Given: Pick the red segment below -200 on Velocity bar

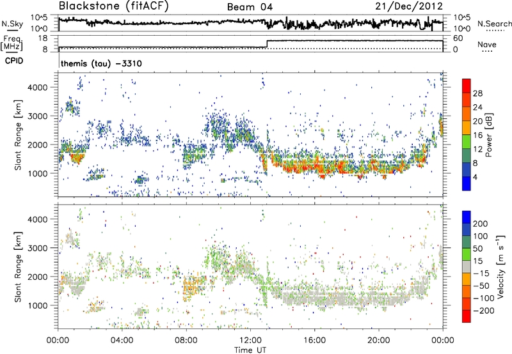Looking at the screenshot, I should click(467, 316).
